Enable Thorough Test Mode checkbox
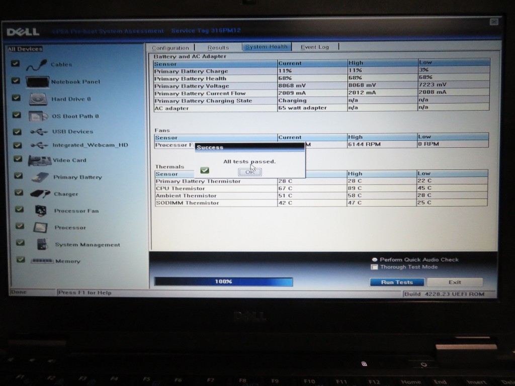Screen dimensions: 515x386 (374, 267)
